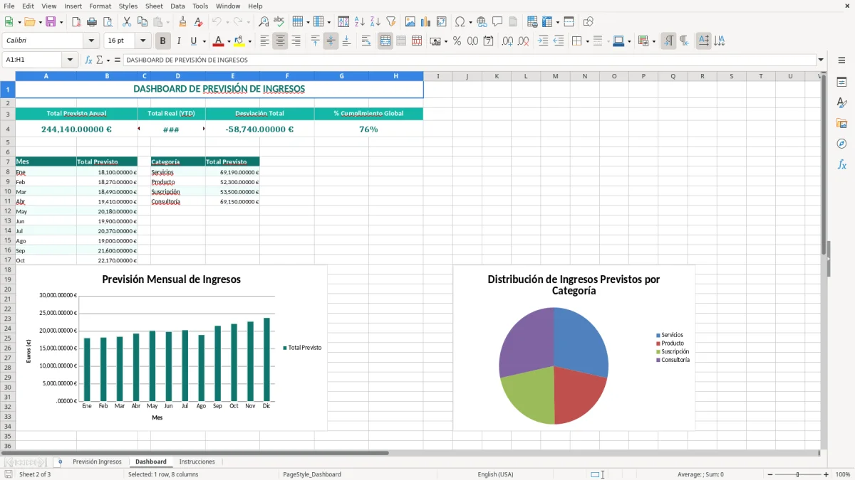Click the Print icon
Image resolution: width=855 pixels, height=480 pixels.
click(90, 22)
